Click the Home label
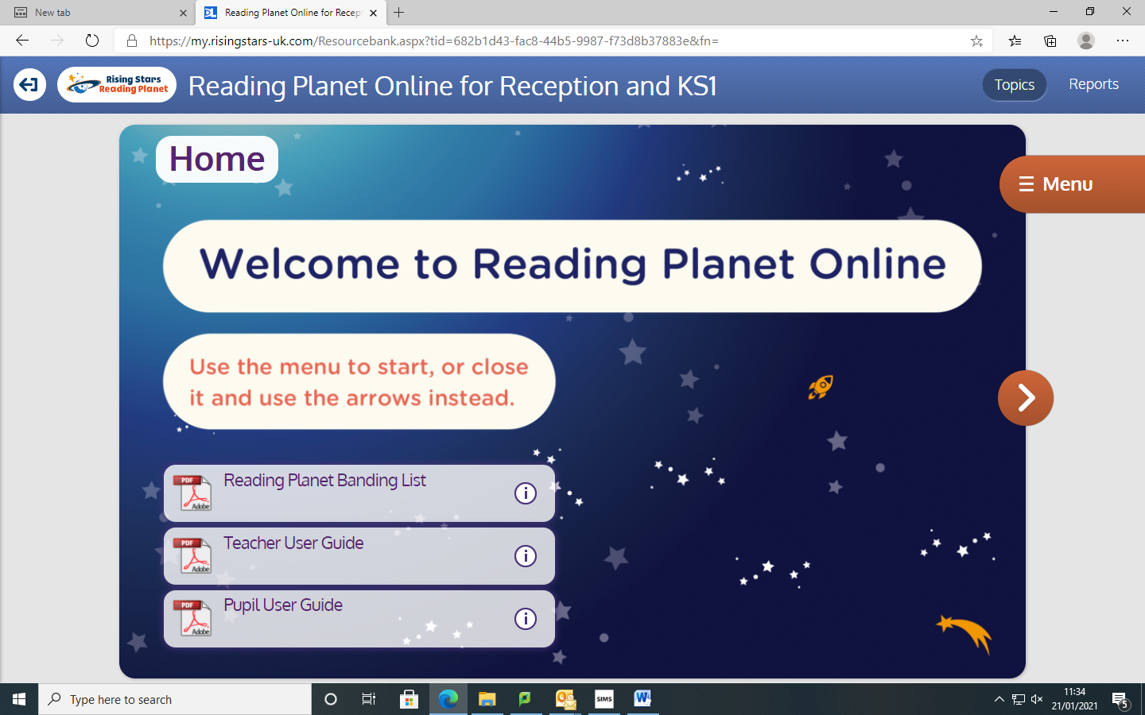This screenshot has width=1145, height=715. coord(217,159)
